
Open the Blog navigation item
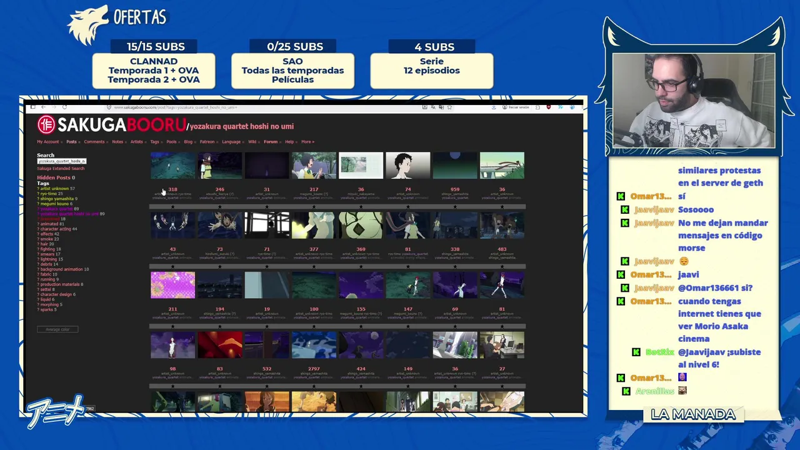point(188,142)
